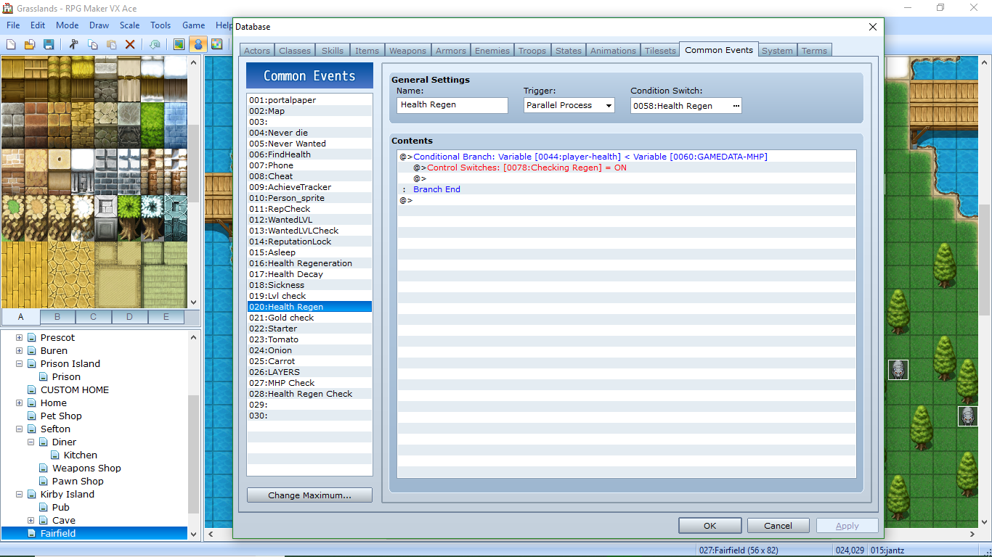Click the map tree scrollbar down arrow

coord(193,534)
